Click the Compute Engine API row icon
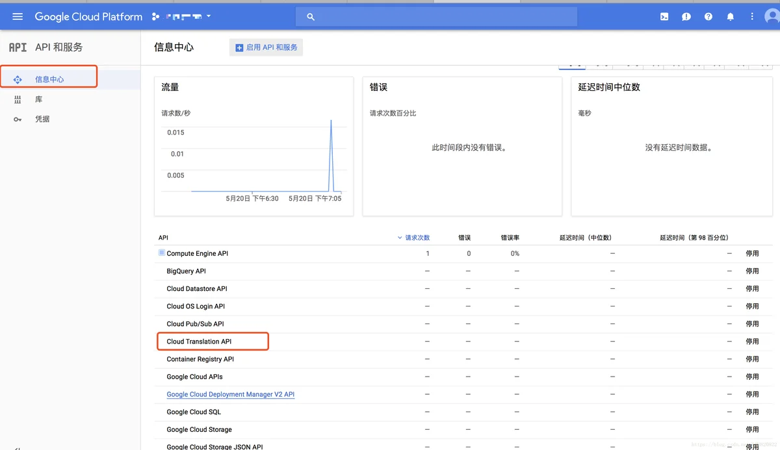780x450 pixels. 162,253
